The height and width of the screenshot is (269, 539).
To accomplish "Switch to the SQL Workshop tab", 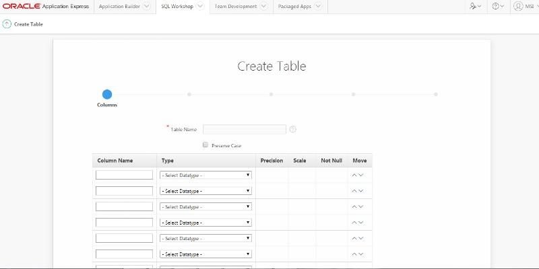I will [177, 6].
